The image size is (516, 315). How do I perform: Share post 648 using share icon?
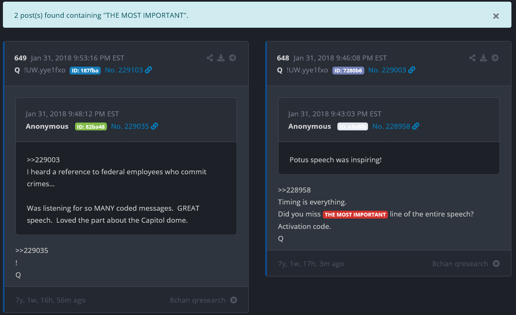[x=472, y=58]
